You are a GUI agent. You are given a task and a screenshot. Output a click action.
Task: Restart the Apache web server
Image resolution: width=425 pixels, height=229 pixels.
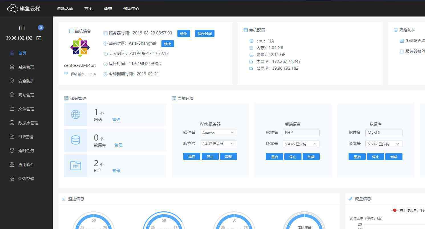pyautogui.click(x=192, y=156)
